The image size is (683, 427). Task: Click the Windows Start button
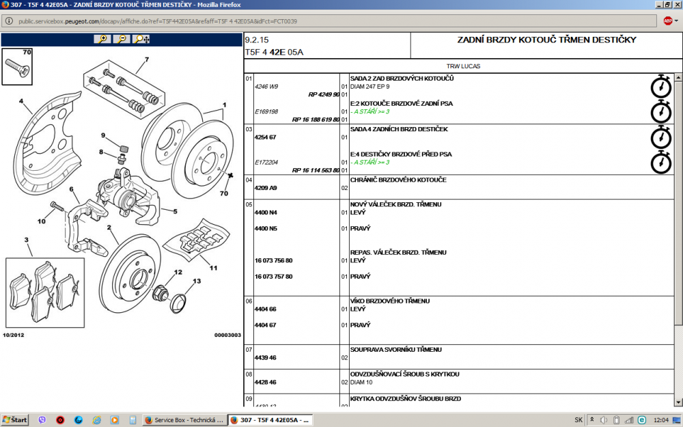coord(15,420)
